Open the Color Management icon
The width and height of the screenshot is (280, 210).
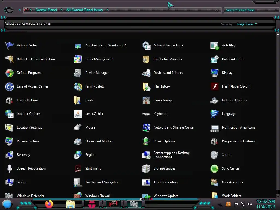point(78,59)
